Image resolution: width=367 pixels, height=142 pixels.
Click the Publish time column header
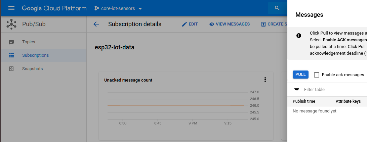(x=304, y=101)
